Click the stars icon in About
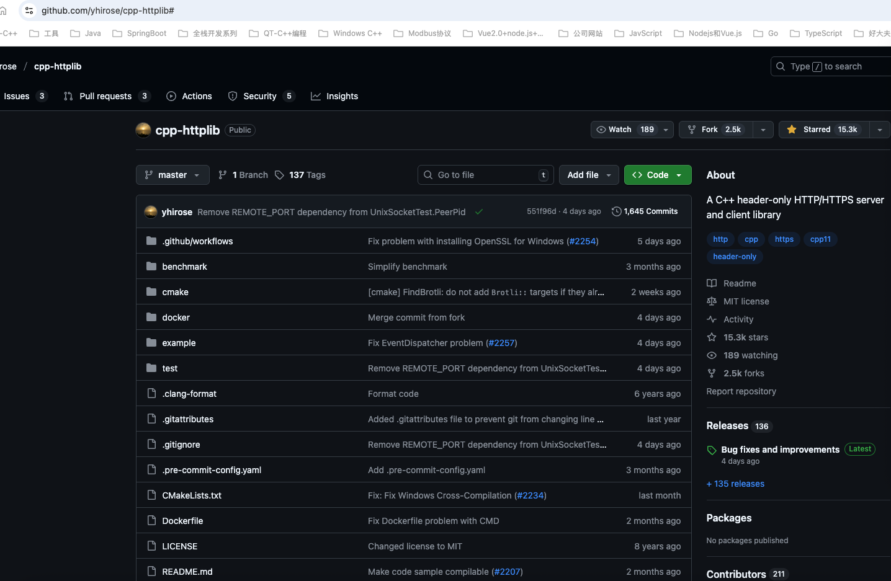The width and height of the screenshot is (891, 581). pos(712,337)
